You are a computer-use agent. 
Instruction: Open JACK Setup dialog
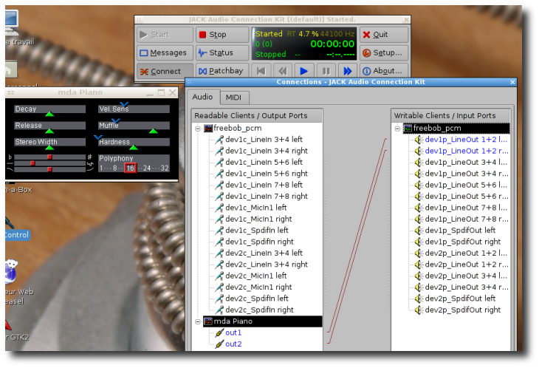pyautogui.click(x=384, y=52)
